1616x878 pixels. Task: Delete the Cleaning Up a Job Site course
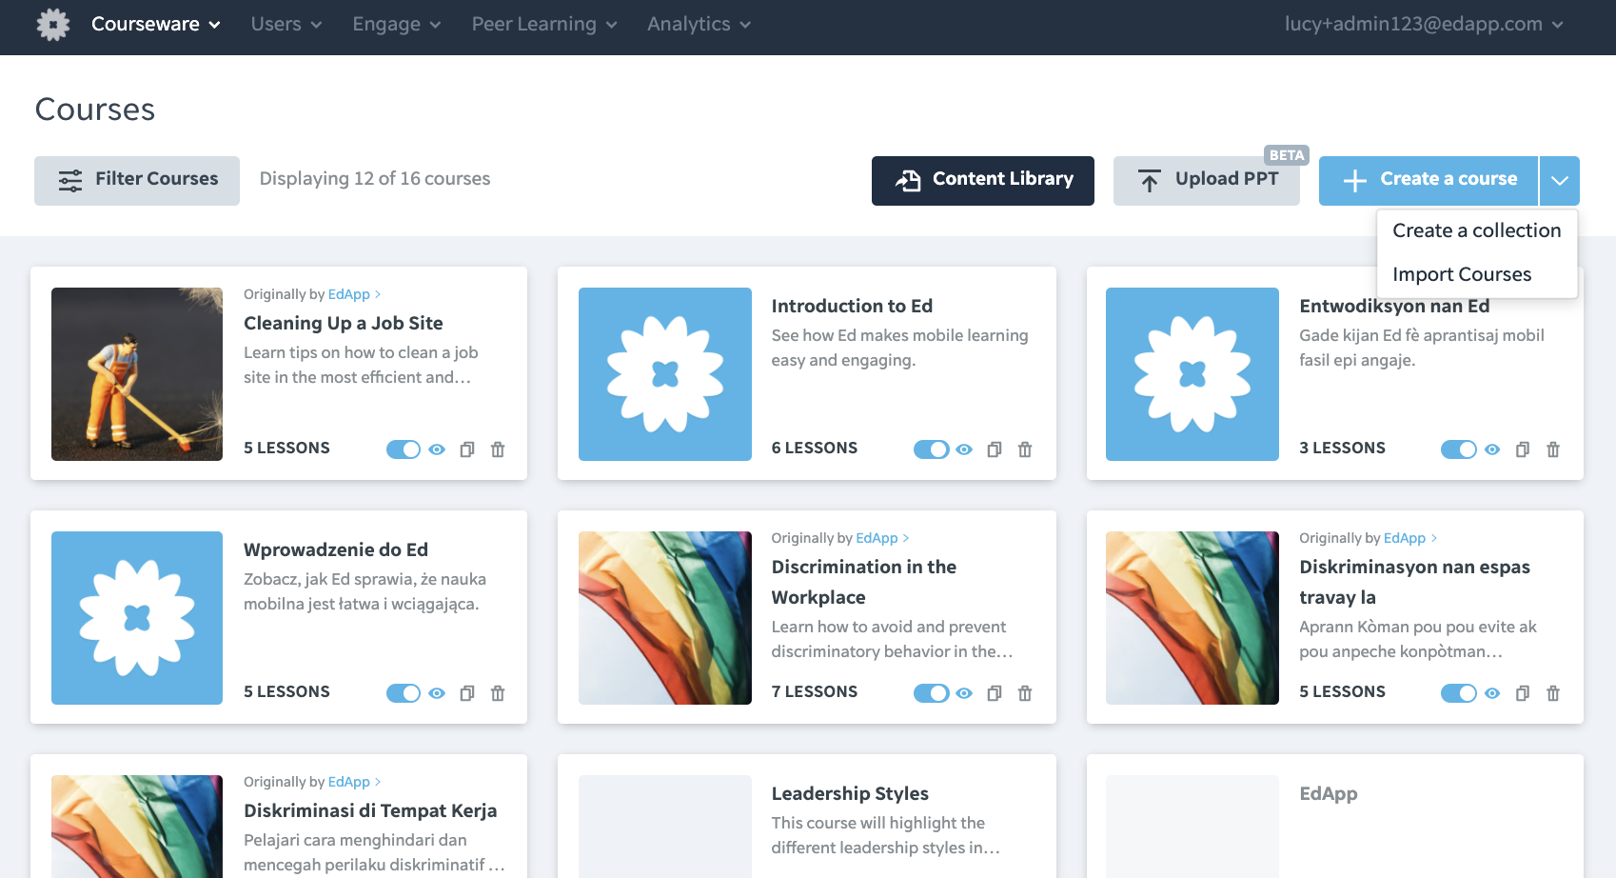coord(498,449)
